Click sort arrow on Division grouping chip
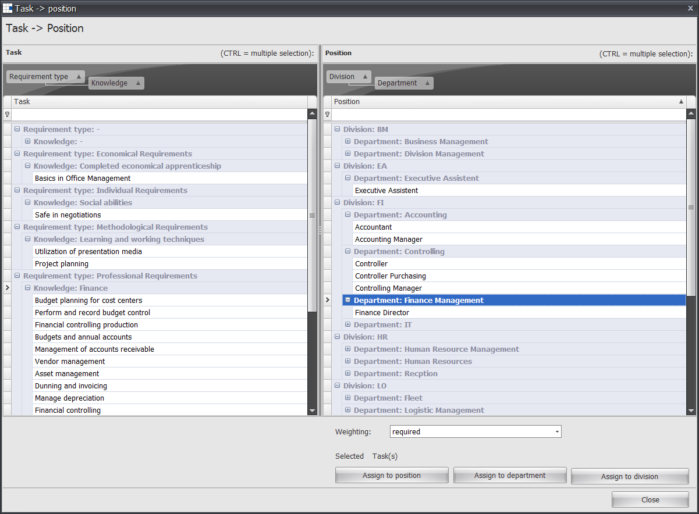Viewport: 699px width, 514px height. [365, 77]
